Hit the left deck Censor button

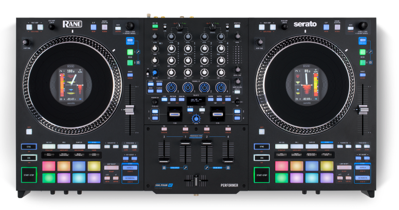(104, 27)
